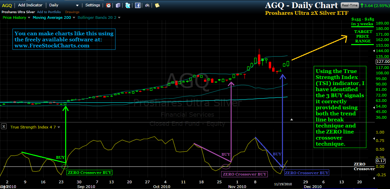Expand the True Strength Index 4 7 dropdown
Viewport: 390px width, 189px height.
tap(59, 127)
